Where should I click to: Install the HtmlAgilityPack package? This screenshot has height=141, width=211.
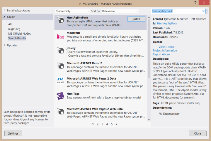tap(136, 19)
